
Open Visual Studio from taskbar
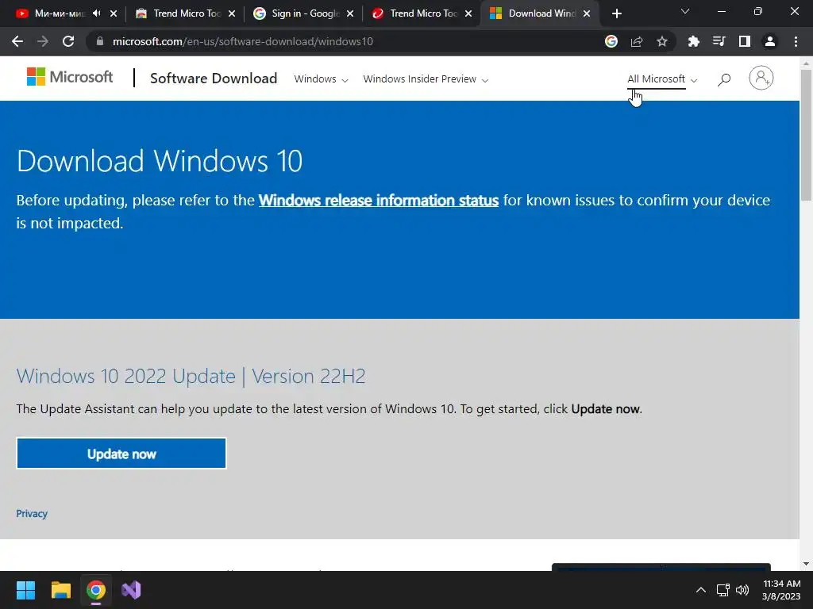(x=131, y=590)
